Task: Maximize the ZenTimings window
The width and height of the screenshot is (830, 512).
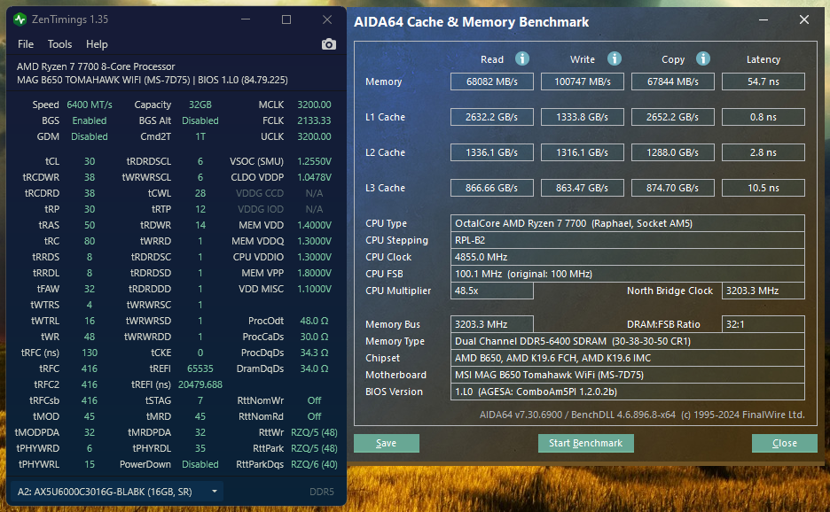Action: (286, 19)
